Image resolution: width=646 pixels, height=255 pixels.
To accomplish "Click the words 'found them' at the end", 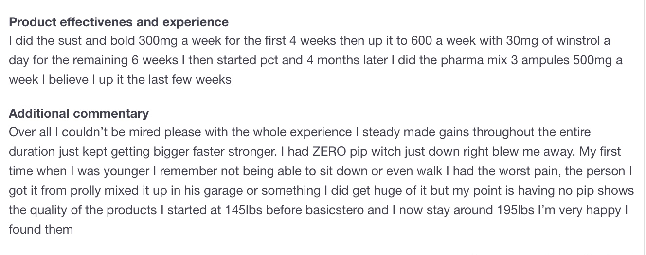I will click(x=41, y=229).
